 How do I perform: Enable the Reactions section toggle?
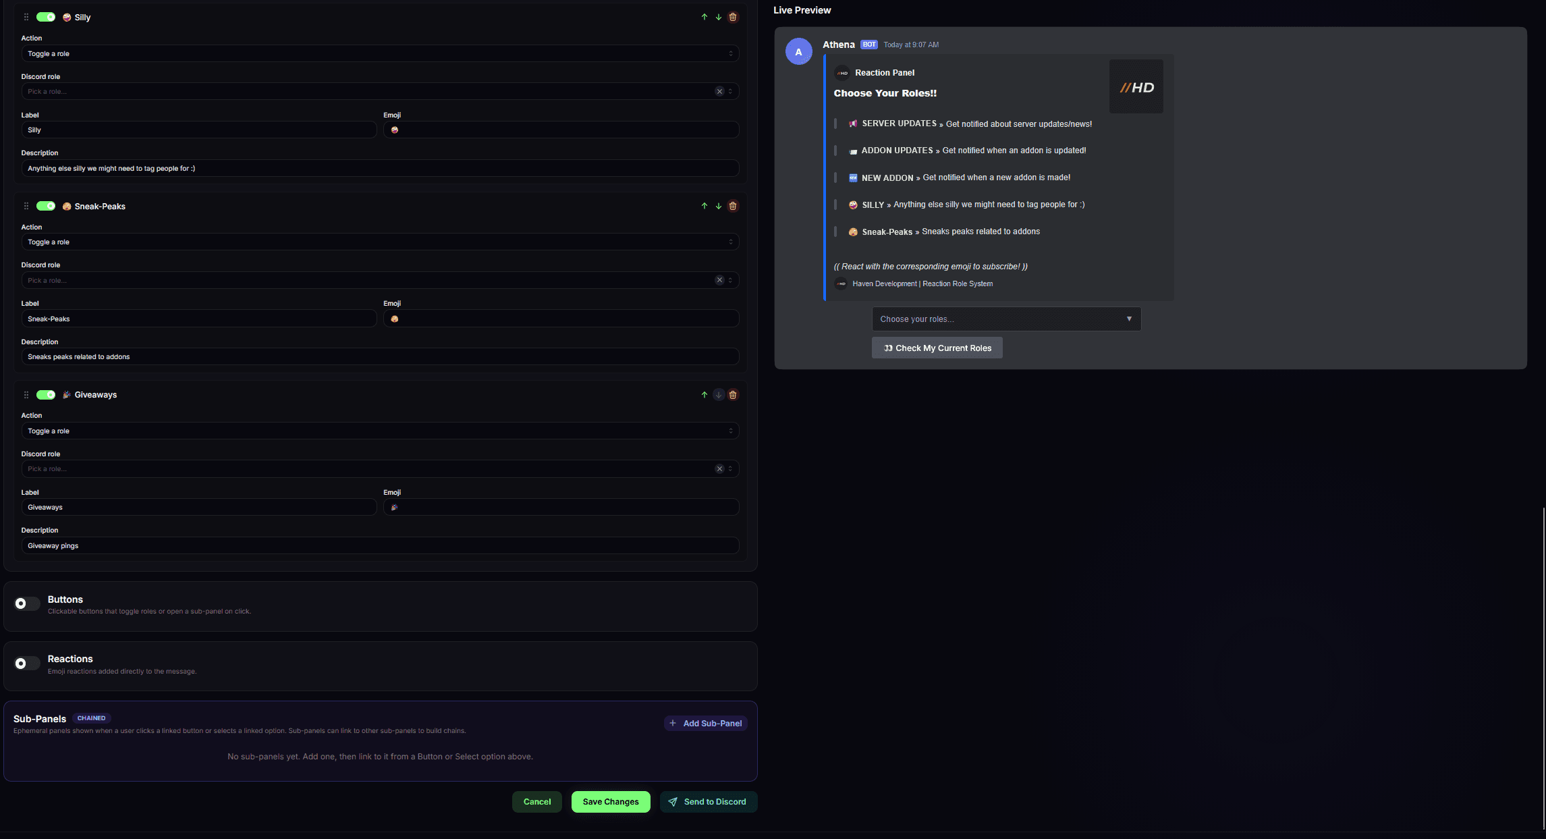point(27,664)
